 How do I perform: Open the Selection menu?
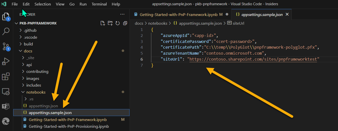[x=42, y=4]
